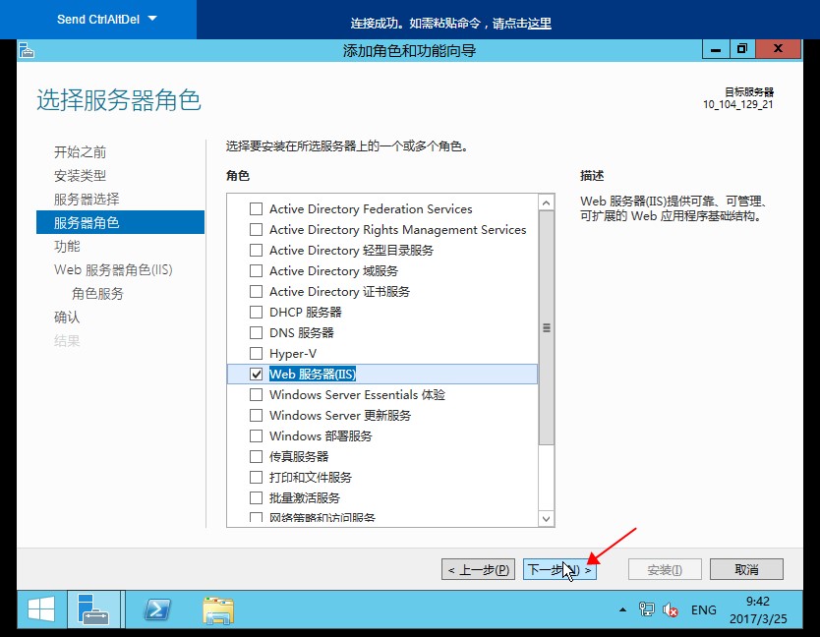This screenshot has height=637, width=820.
Task: Check Windows 部署服务
Action: [x=257, y=436]
